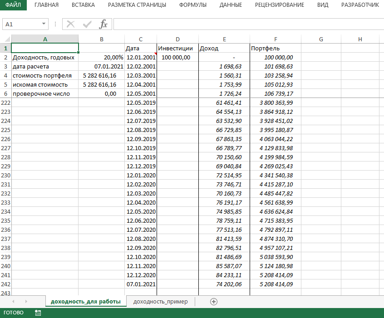Viewport: 384px width, 318px height.
Task: Click the 'Дата' header cell
Action: click(x=141, y=48)
